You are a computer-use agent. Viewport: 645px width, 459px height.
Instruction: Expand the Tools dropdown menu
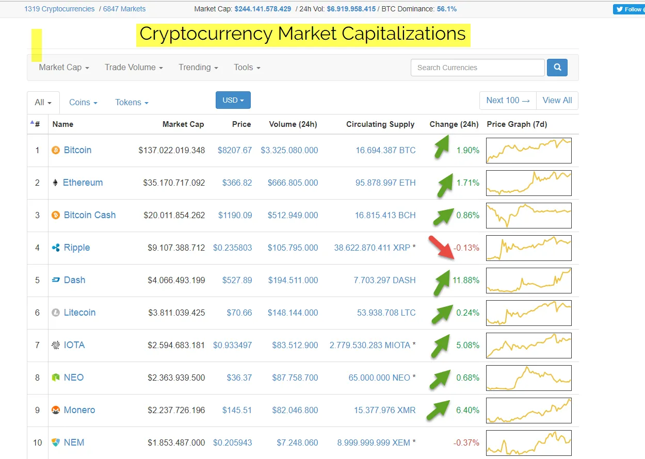pyautogui.click(x=247, y=68)
